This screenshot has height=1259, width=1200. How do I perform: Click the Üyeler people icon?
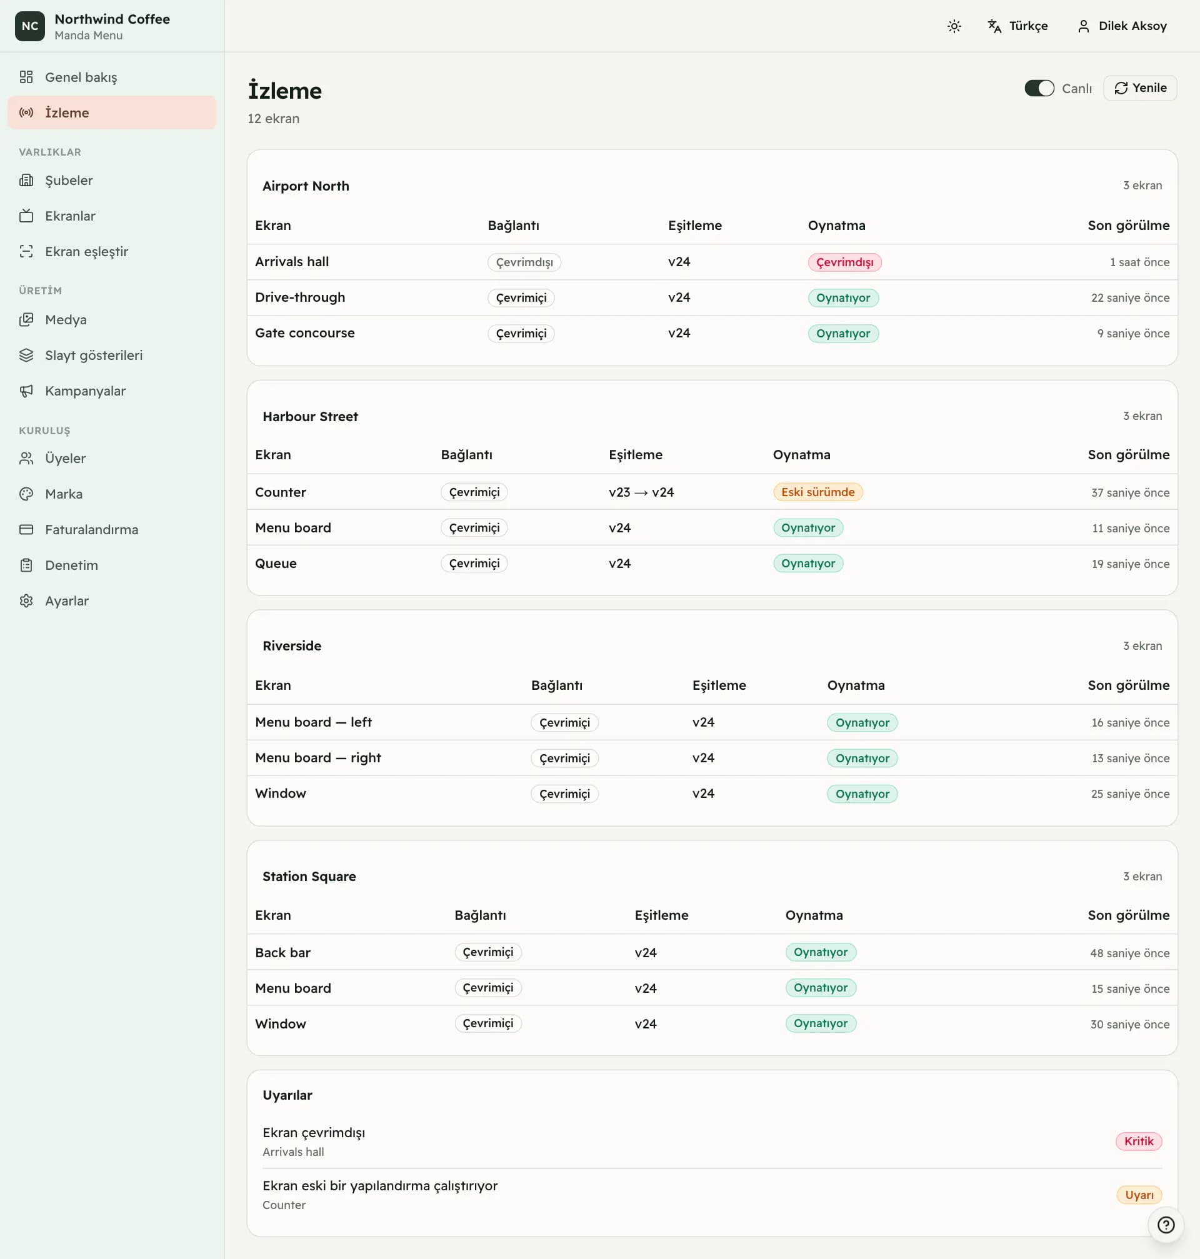click(26, 459)
